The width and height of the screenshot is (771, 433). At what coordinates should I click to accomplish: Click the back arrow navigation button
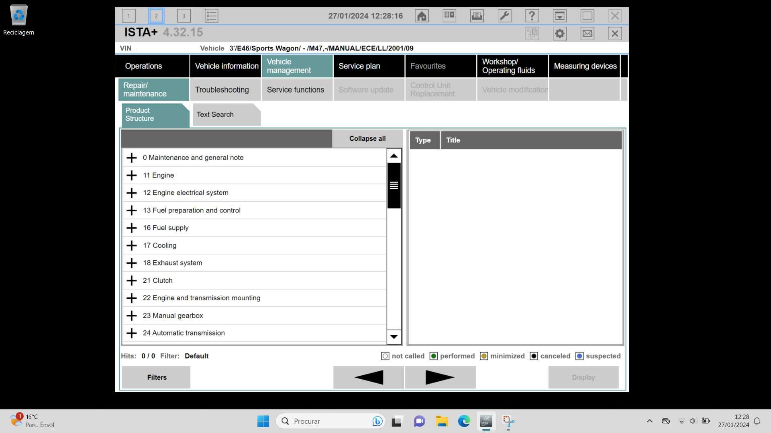click(x=368, y=377)
